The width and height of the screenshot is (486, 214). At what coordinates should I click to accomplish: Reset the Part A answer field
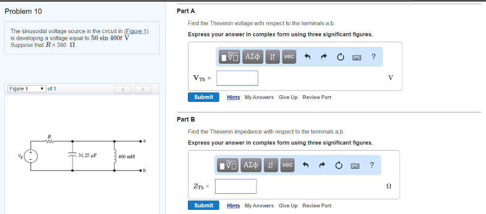(x=340, y=57)
